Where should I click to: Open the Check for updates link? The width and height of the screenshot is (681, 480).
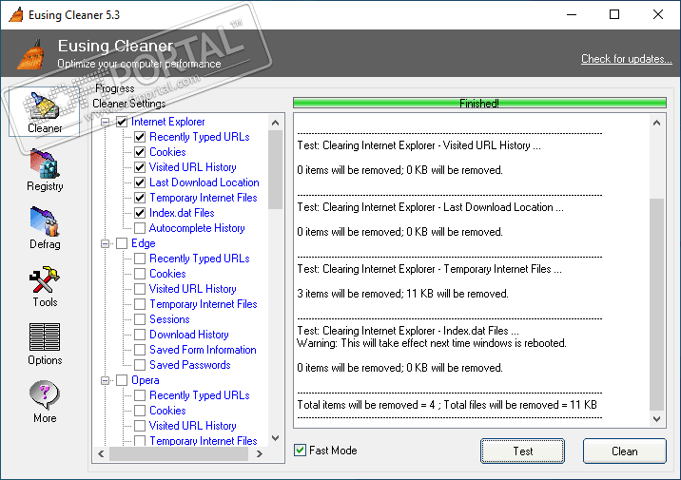[626, 59]
